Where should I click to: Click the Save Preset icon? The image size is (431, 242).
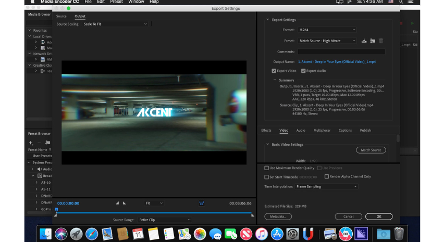click(x=364, y=41)
